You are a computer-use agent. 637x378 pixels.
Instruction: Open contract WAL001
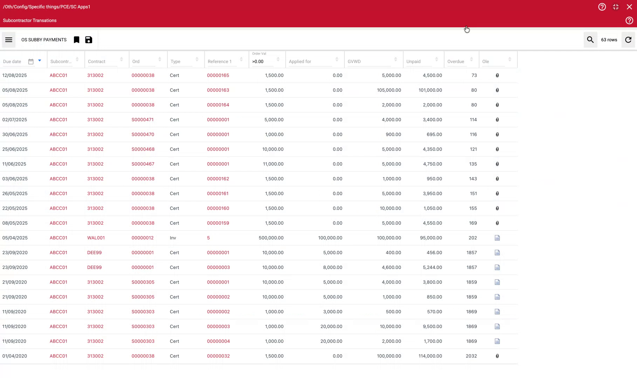pyautogui.click(x=96, y=238)
